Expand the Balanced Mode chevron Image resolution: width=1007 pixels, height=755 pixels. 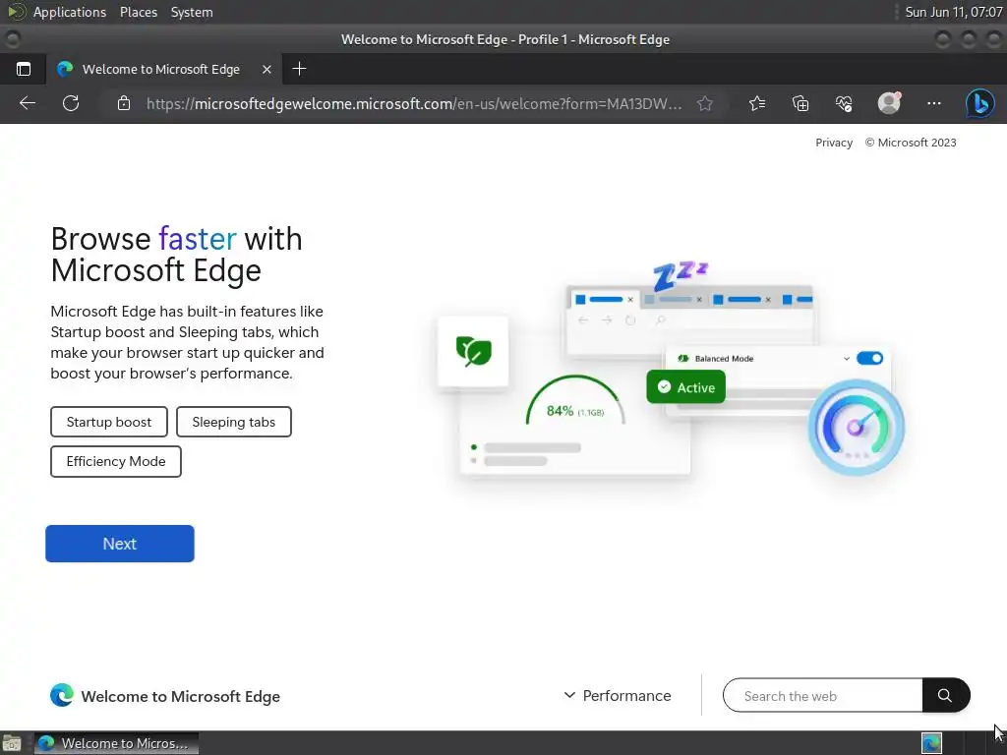tap(847, 358)
